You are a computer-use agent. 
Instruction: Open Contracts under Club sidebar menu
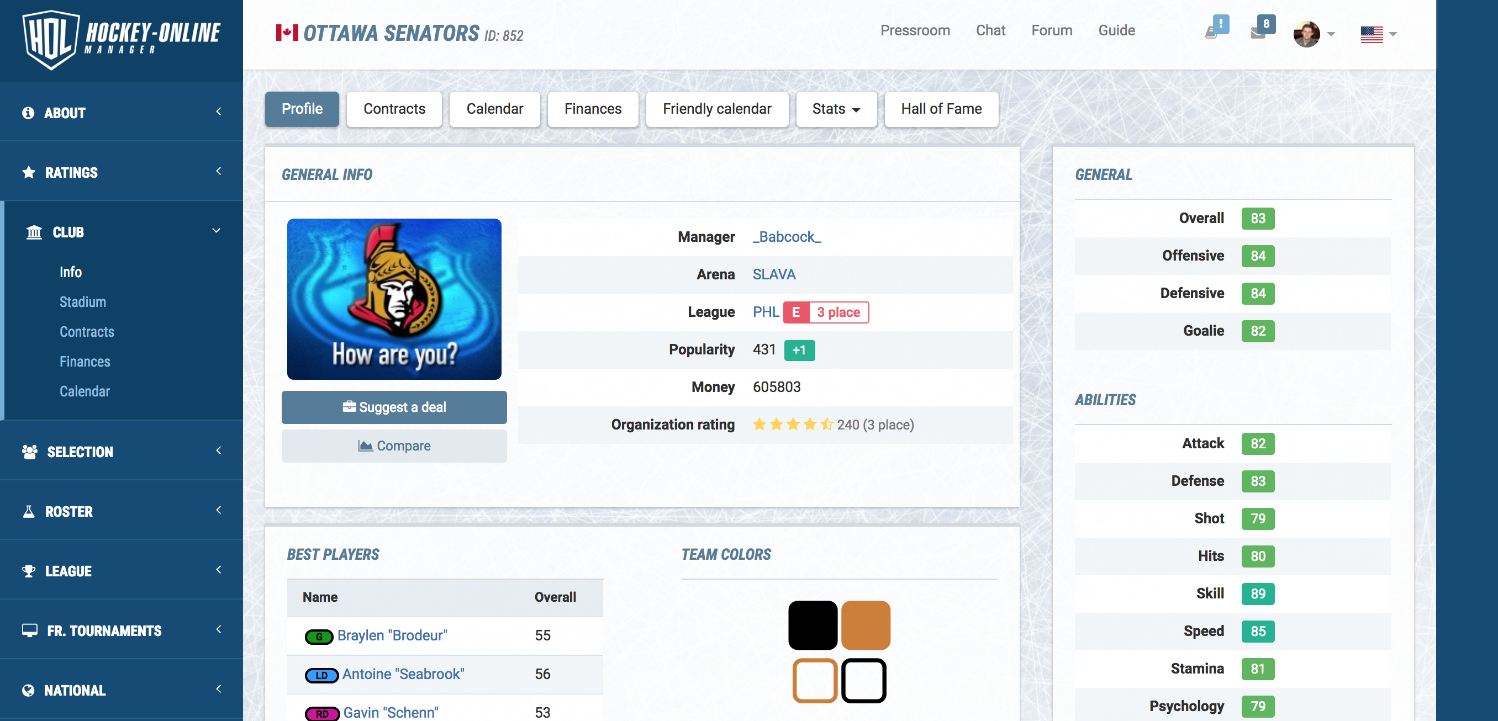(87, 332)
